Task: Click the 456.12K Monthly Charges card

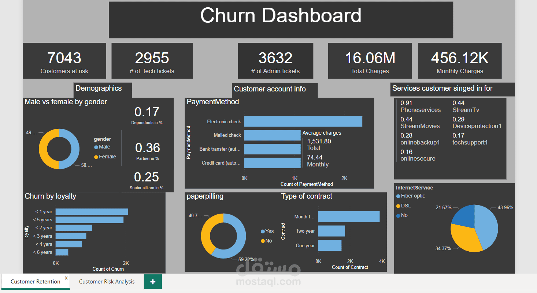Action: 460,61
